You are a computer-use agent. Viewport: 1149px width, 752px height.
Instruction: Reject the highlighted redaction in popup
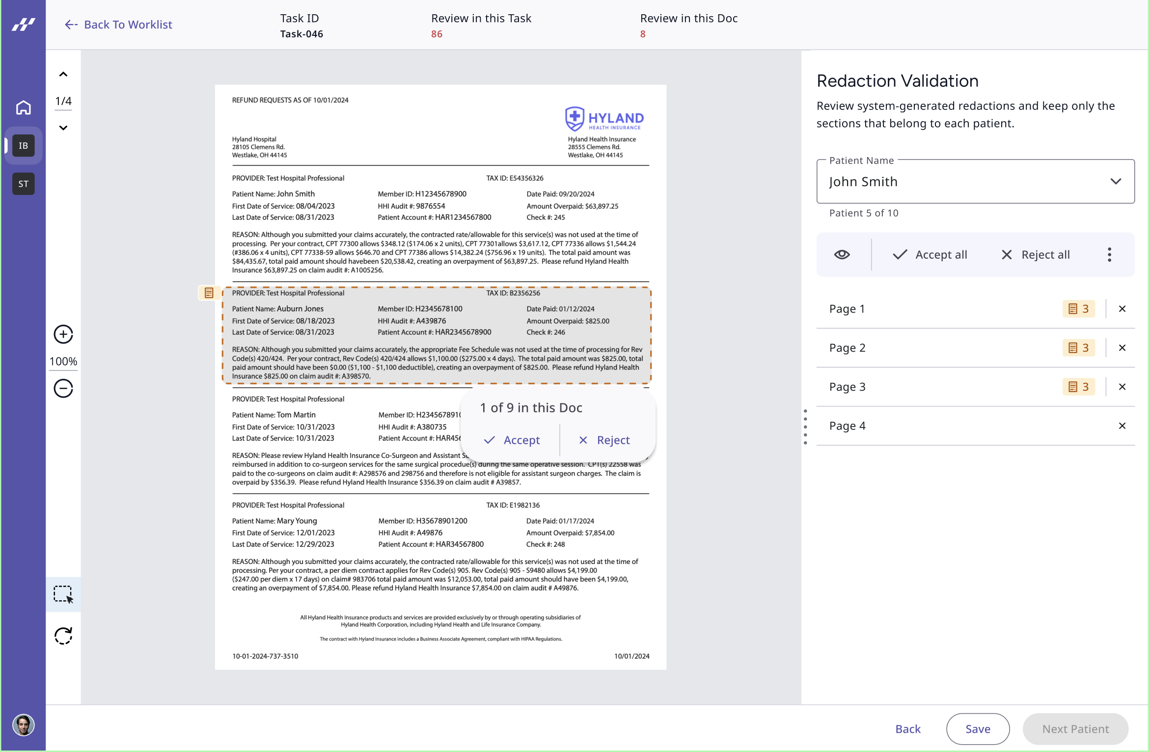coord(604,440)
